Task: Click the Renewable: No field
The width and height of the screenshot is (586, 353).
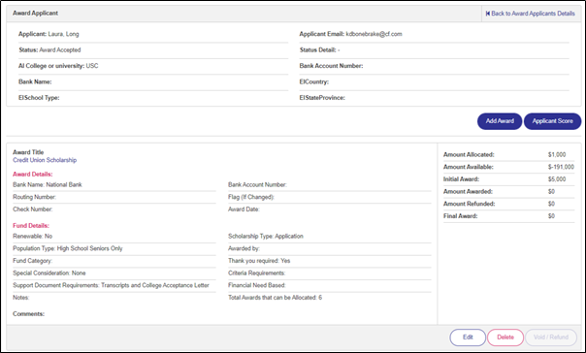Action: (33, 236)
